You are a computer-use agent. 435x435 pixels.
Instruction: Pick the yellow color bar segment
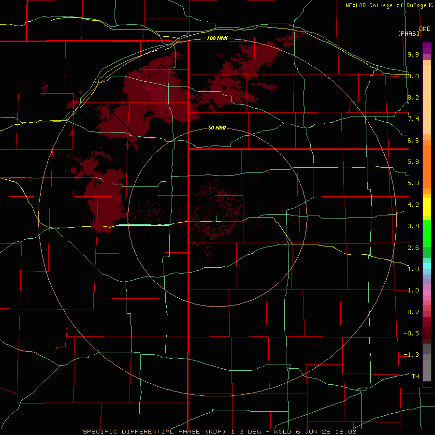click(x=427, y=207)
